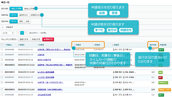Select the 送信した申請 display filter
This screenshot has height=97, width=172.
[x=16, y=9]
